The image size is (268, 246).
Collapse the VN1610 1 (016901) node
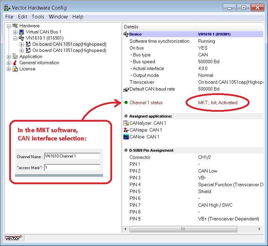[x=15, y=38]
